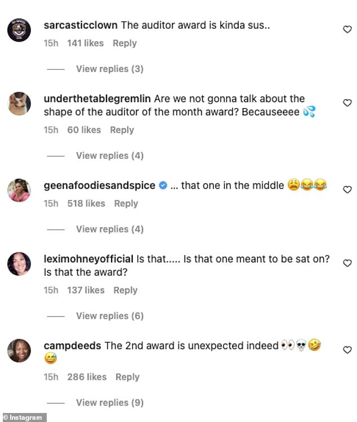The image size is (357, 422).
Task: Tap the heart on leximohneyofficial's comment
Action: click(347, 263)
